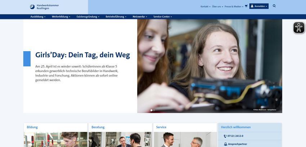Call 07121 2412-0 phone link
Screen dimensions: 306x147
click(x=235, y=136)
